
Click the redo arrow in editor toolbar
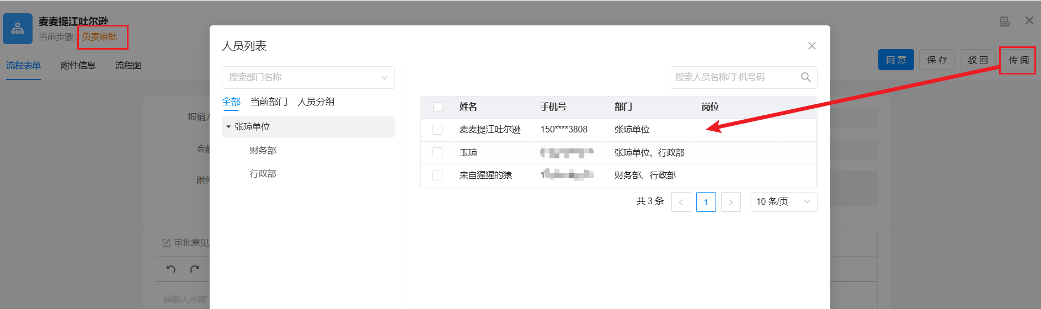(195, 269)
